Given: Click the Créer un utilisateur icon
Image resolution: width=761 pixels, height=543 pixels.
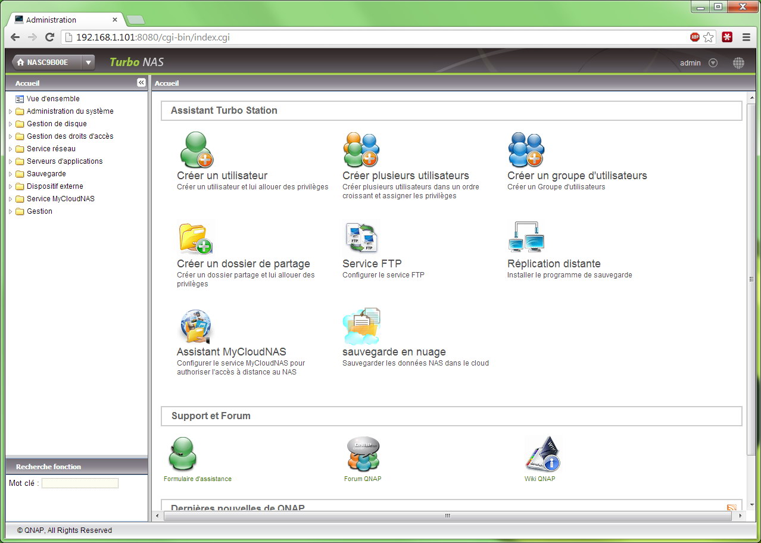Looking at the screenshot, I should [197, 149].
